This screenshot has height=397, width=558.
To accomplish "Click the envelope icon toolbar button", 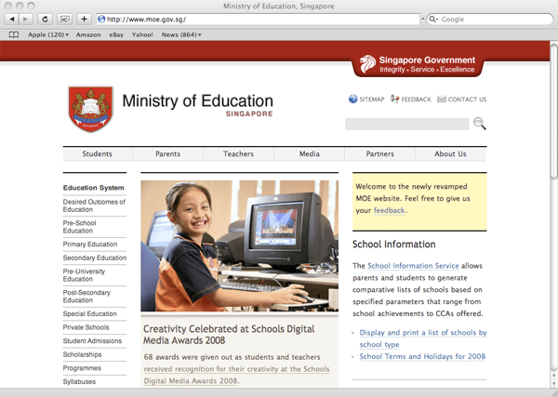I will coord(64,19).
